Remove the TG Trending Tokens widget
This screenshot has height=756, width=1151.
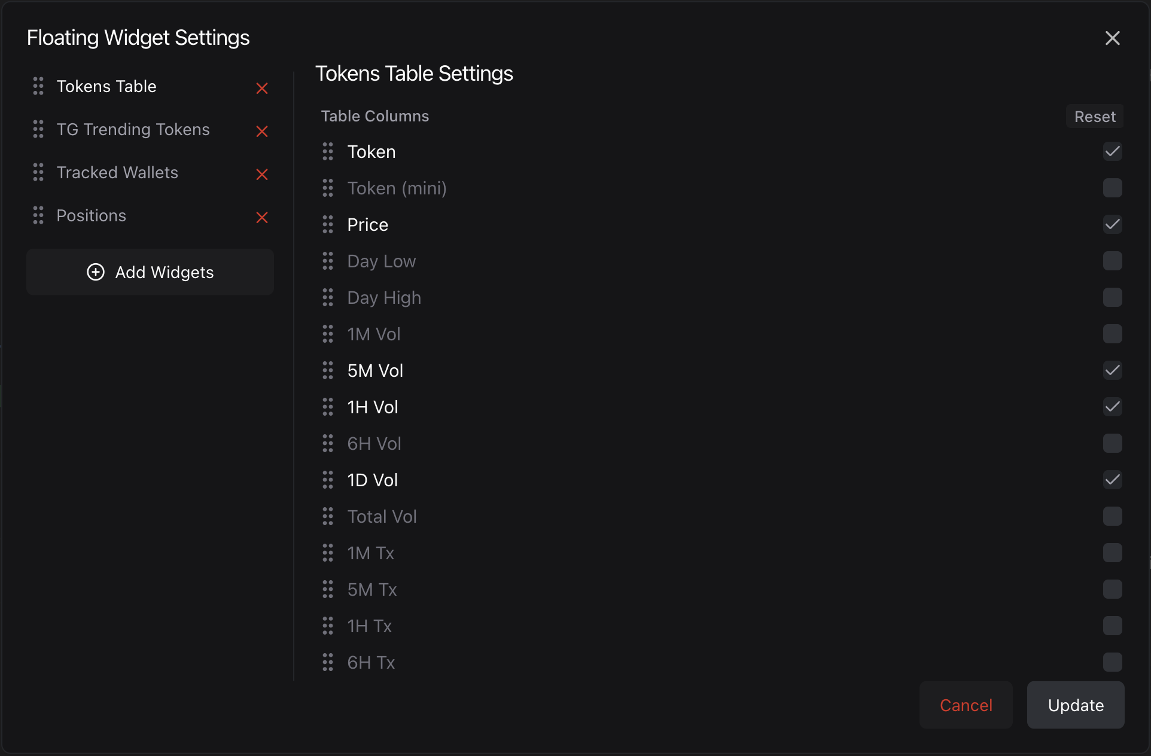262,132
